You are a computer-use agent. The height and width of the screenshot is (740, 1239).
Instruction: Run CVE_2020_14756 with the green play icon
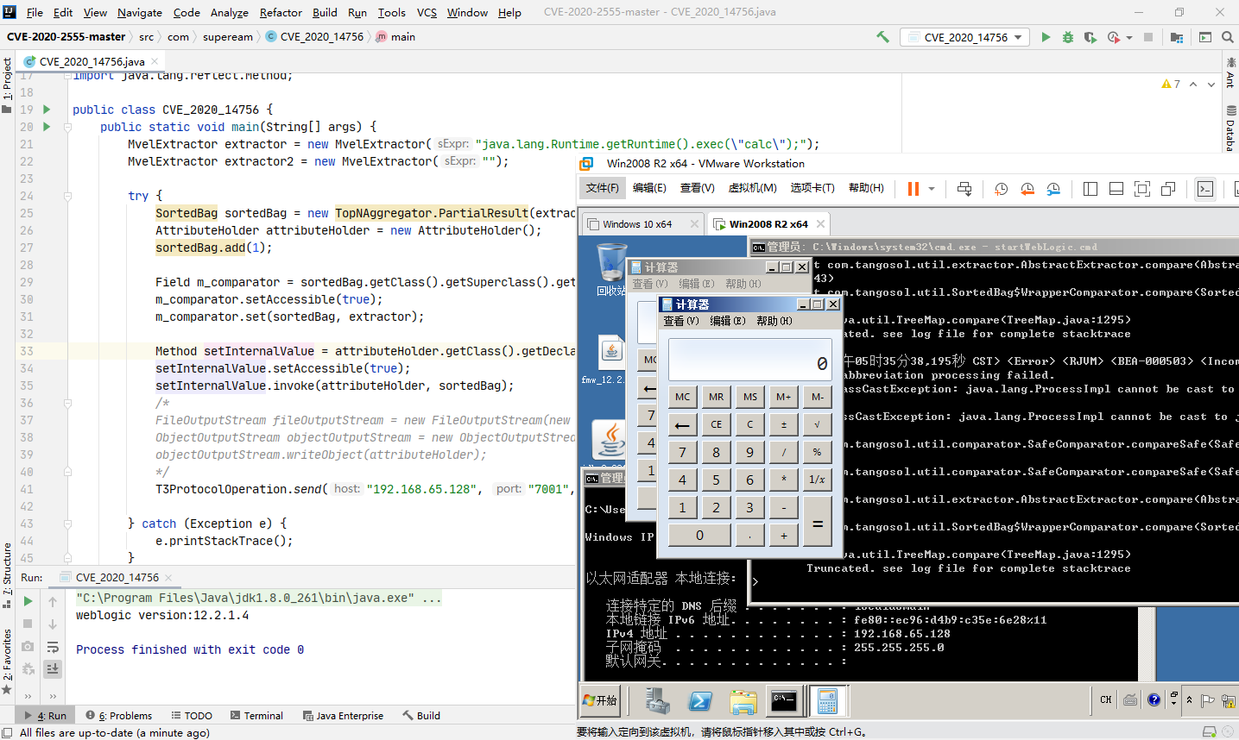(x=1046, y=37)
